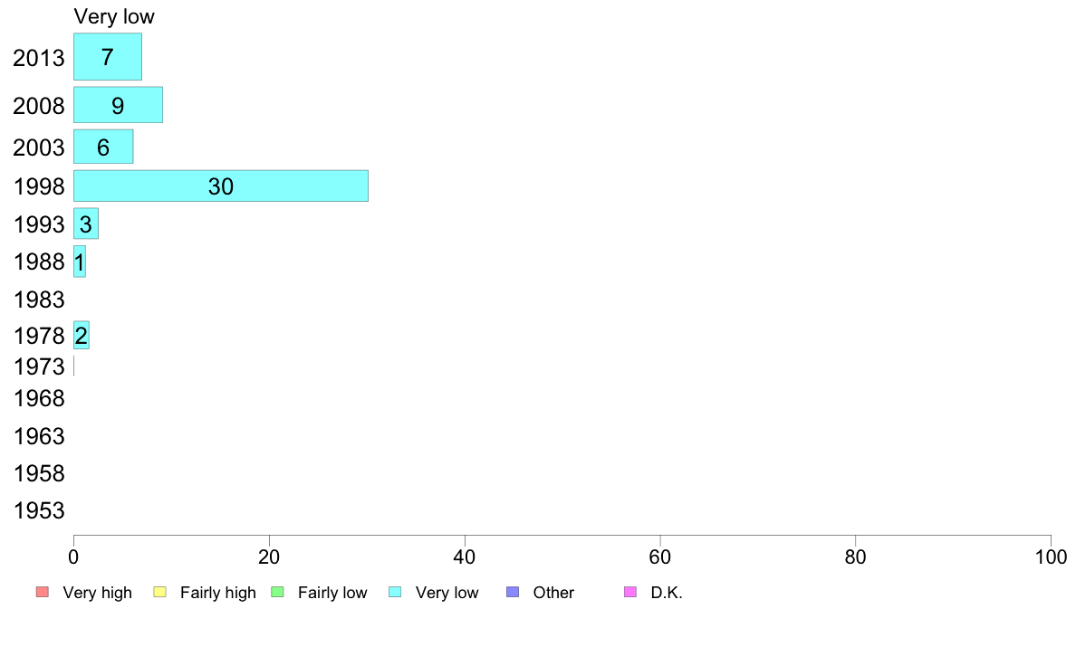Viewport: 1076px width, 666px height.
Task: Select the 1993 bar showing 3
Action: tap(86, 224)
